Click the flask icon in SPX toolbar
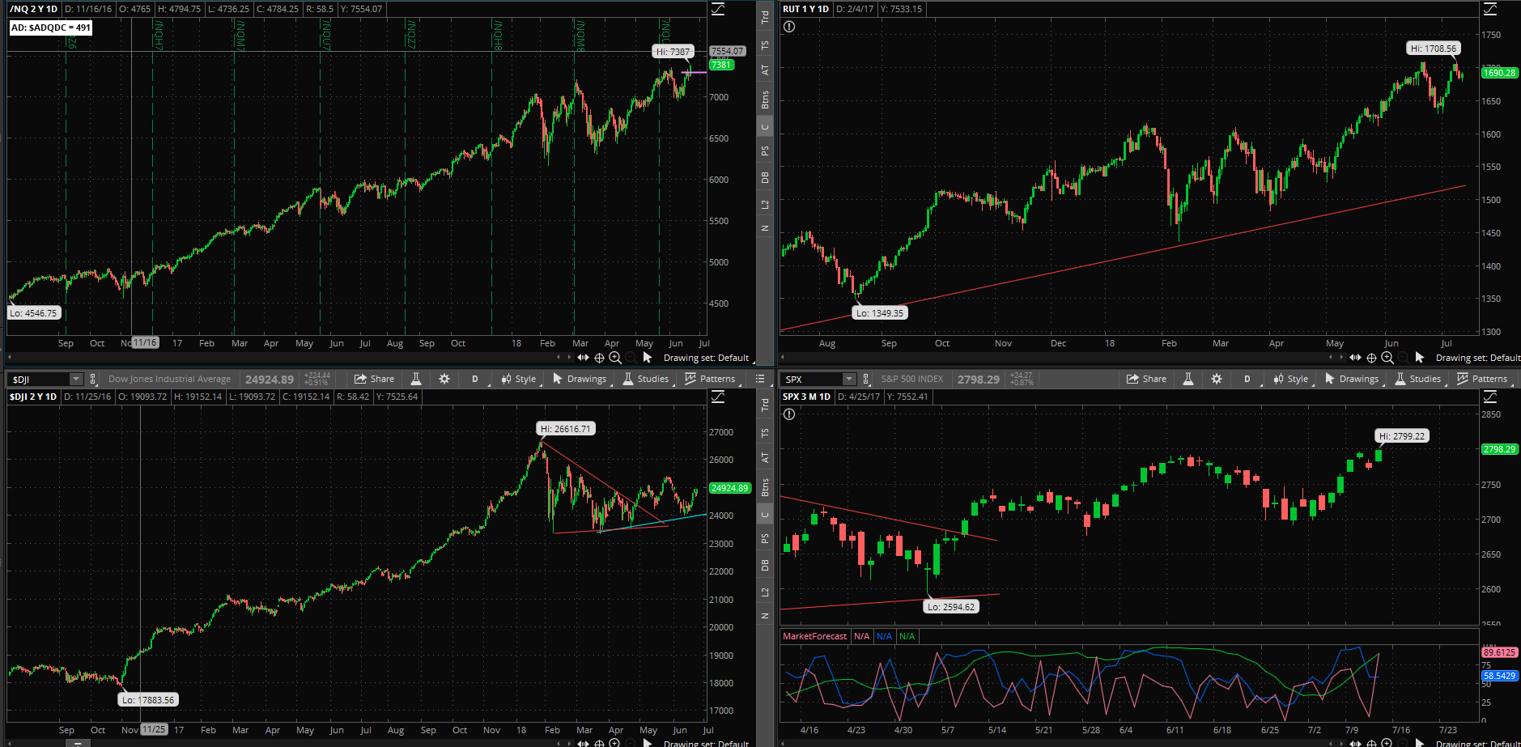The image size is (1521, 747). [x=1188, y=379]
